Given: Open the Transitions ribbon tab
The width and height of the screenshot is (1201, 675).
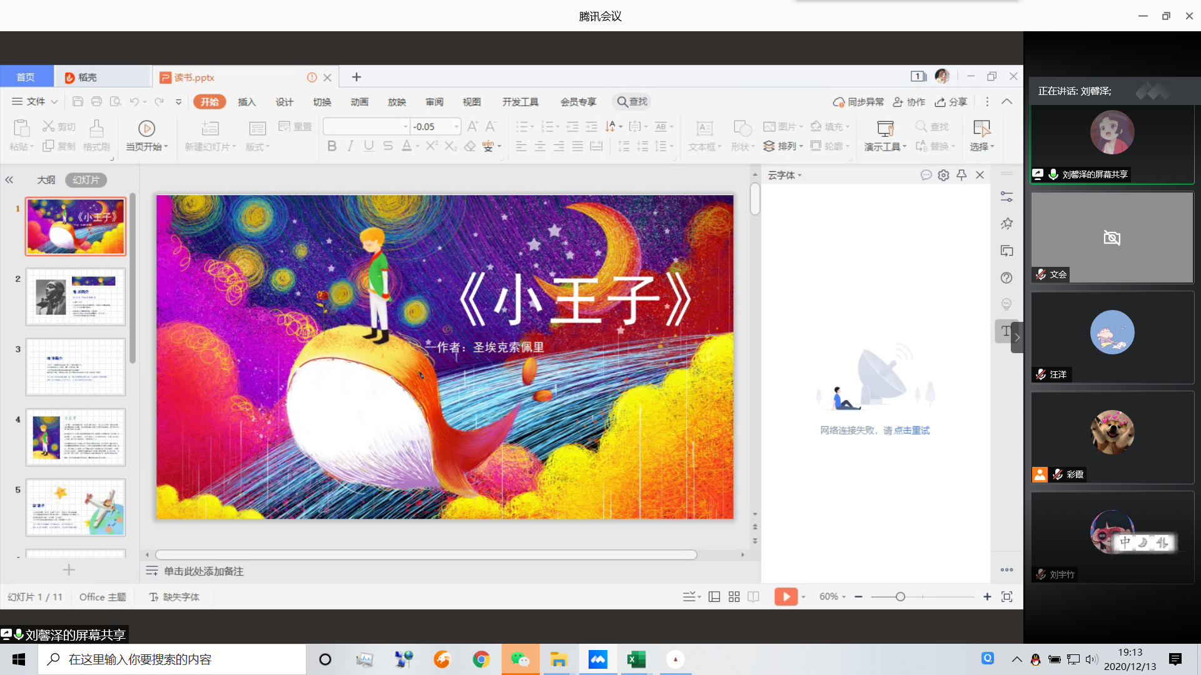Looking at the screenshot, I should point(322,102).
